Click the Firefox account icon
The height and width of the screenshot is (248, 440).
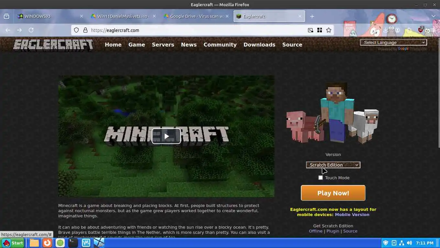397,30
